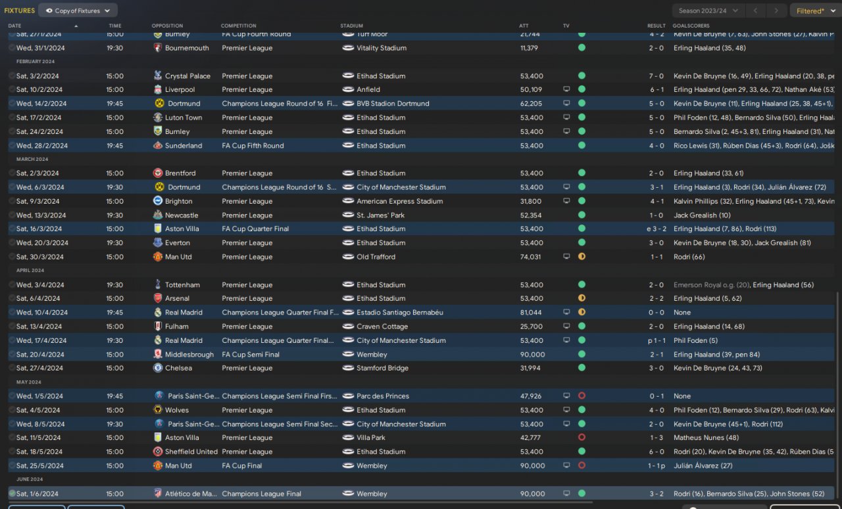
Task: Click the Middlesbrough club badge
Action: 158,354
